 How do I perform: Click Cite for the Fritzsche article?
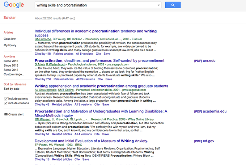(98, 54)
